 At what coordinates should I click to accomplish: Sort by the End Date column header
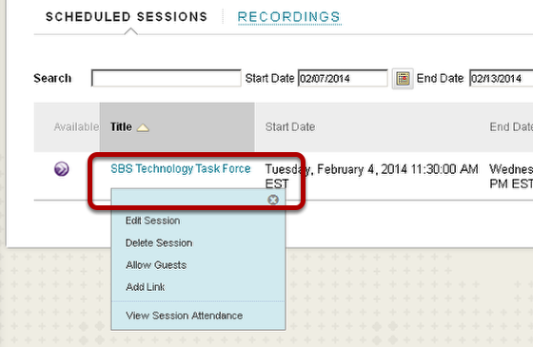[511, 127]
